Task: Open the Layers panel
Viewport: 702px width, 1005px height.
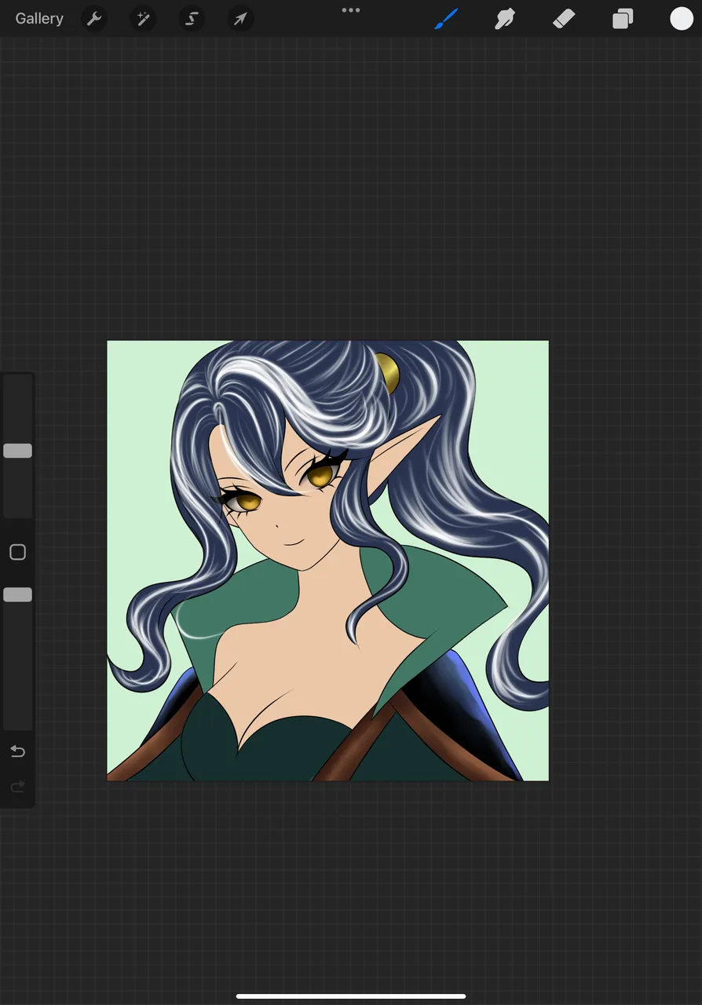Action: click(x=623, y=18)
